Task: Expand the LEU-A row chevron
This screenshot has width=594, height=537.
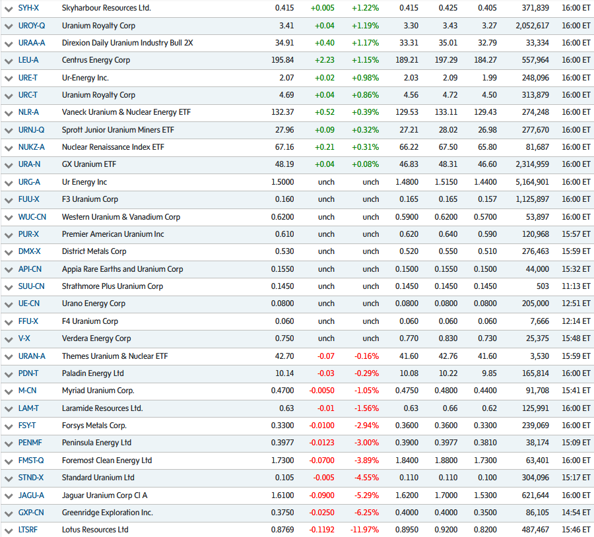Action: pos(9,61)
